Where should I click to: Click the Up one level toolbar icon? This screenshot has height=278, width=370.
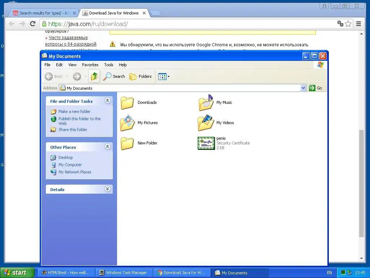click(x=94, y=76)
